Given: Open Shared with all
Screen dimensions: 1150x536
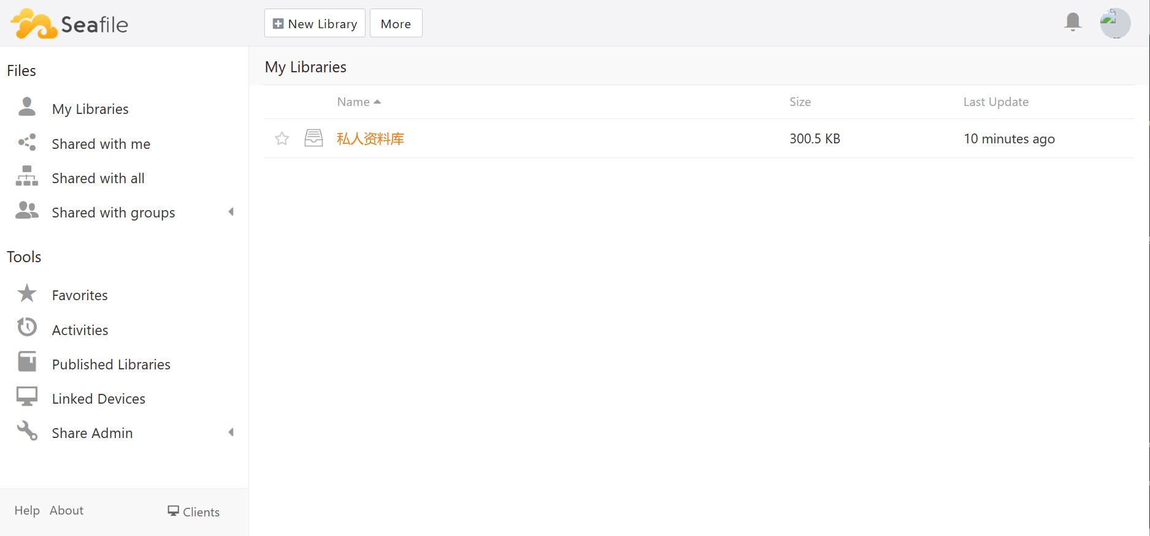Looking at the screenshot, I should click(98, 178).
